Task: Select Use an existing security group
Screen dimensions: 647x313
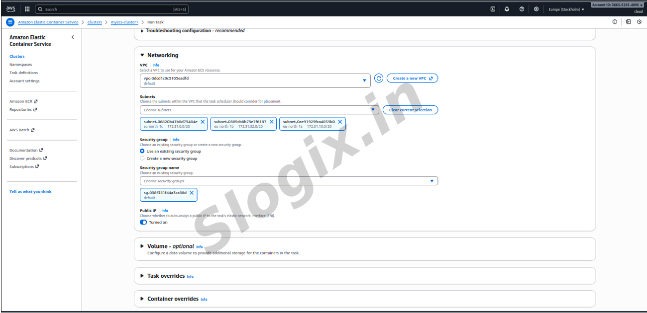Action: (142, 151)
